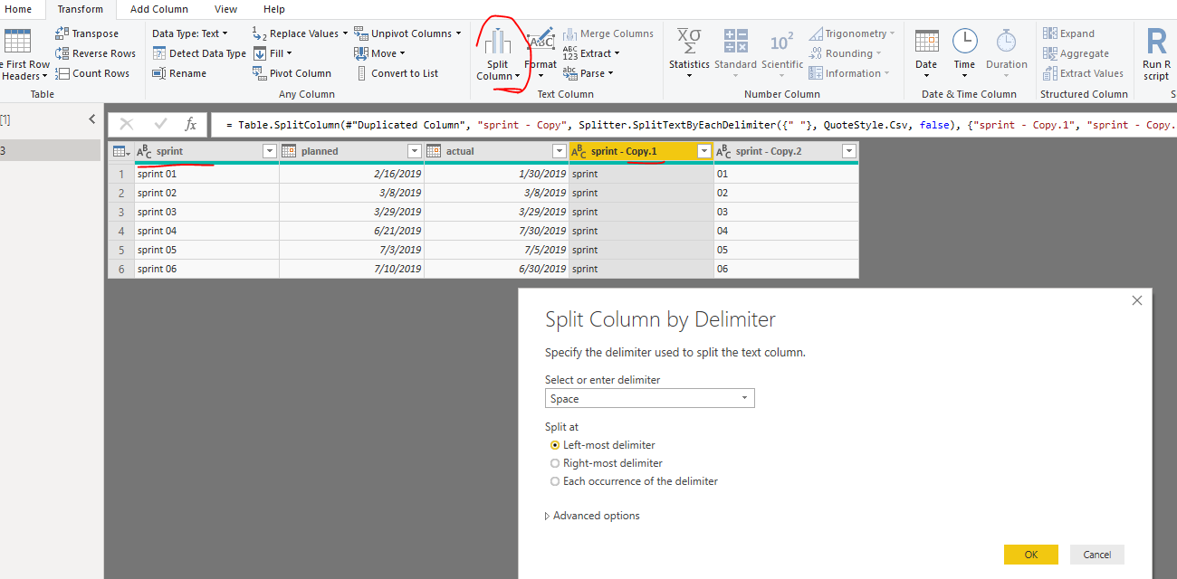Click the Extract Values icon
Image resolution: width=1177 pixels, height=579 pixels.
coord(1049,73)
